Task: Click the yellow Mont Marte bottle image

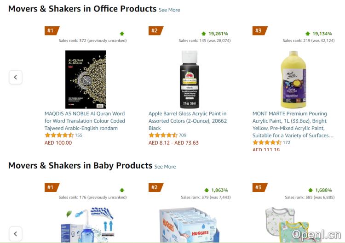Action: click(293, 79)
